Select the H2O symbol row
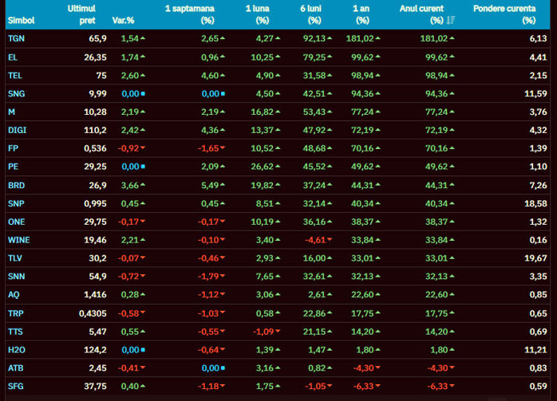Image resolution: width=557 pixels, height=401 pixels. (16, 350)
